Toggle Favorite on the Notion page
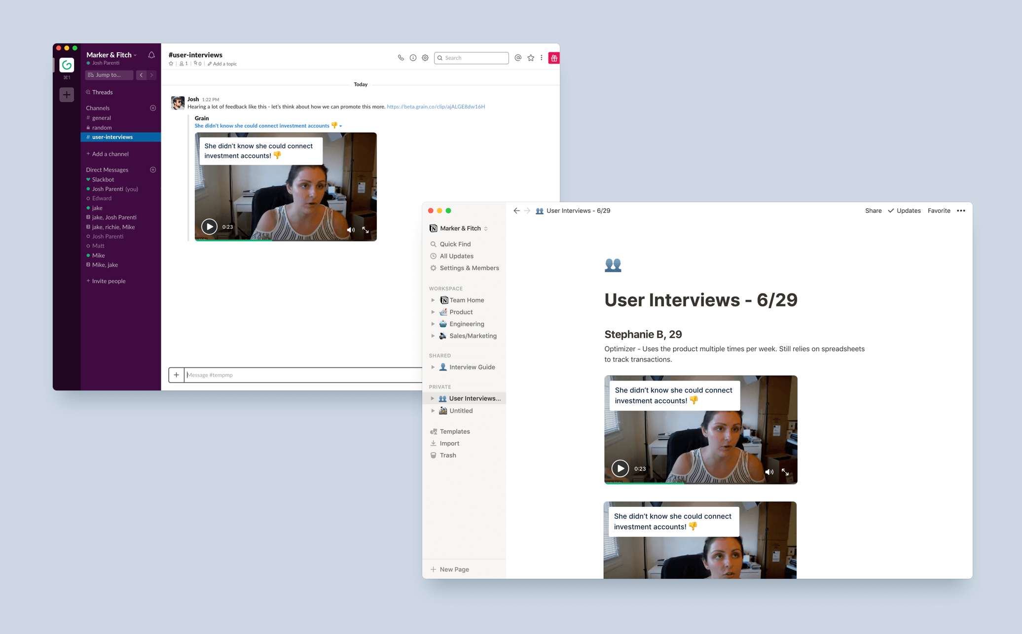The image size is (1022, 634). click(939, 211)
